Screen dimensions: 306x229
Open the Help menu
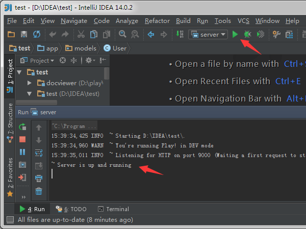pos(292,21)
